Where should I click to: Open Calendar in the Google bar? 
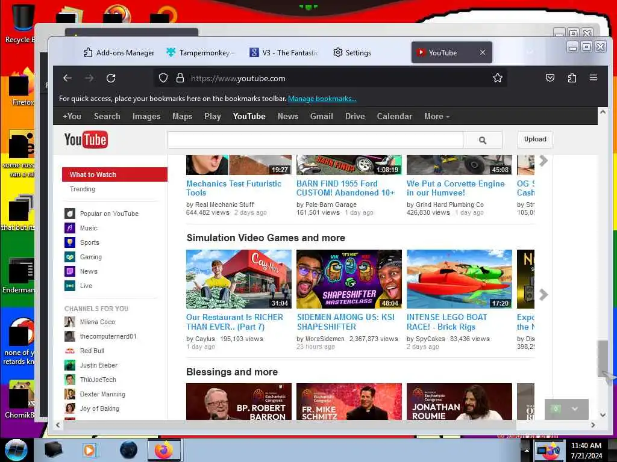(394, 116)
